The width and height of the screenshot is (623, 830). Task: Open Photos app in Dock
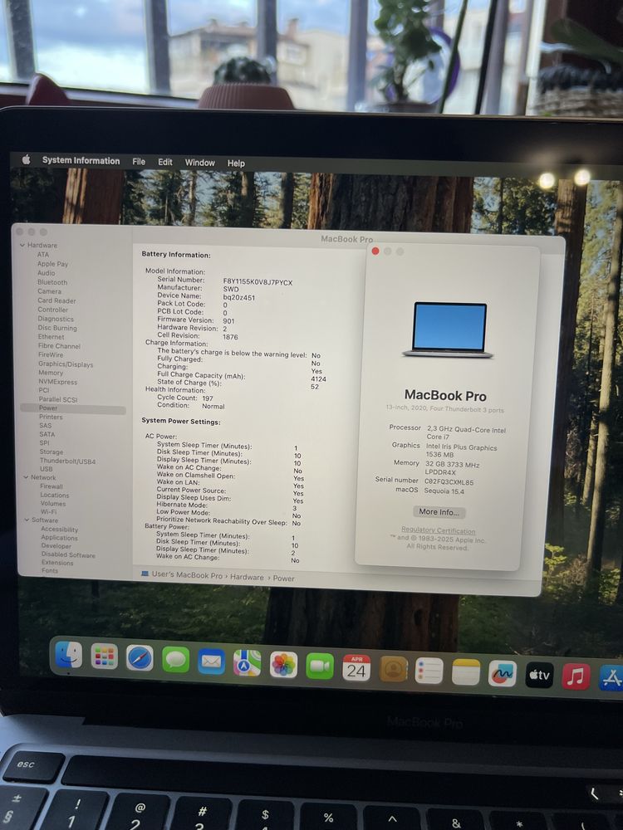[283, 664]
